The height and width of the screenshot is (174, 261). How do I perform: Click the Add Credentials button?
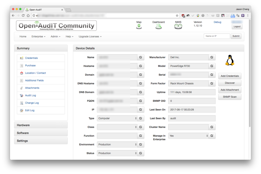coord(230,76)
